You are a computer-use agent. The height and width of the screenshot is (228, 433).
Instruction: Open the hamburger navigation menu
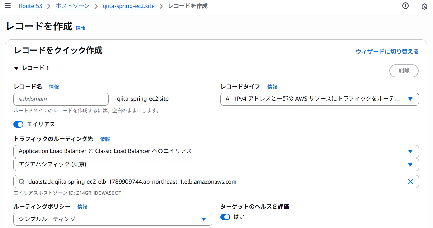(8, 6)
